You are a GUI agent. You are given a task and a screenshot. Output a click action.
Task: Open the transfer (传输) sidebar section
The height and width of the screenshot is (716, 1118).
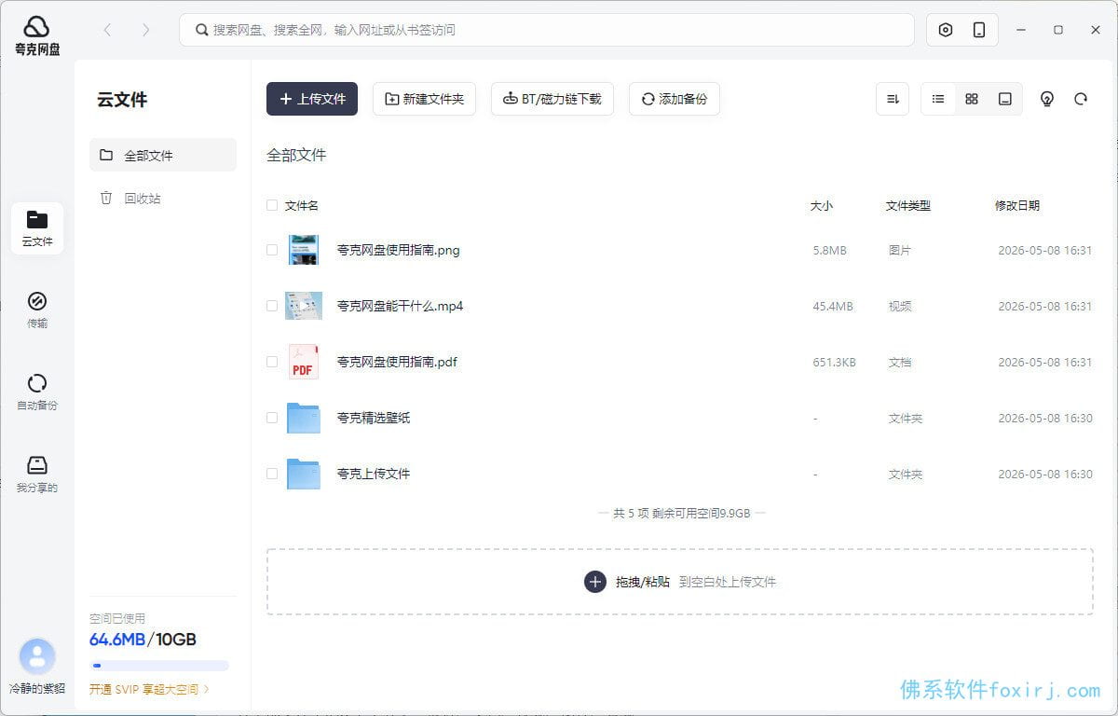pos(37,310)
